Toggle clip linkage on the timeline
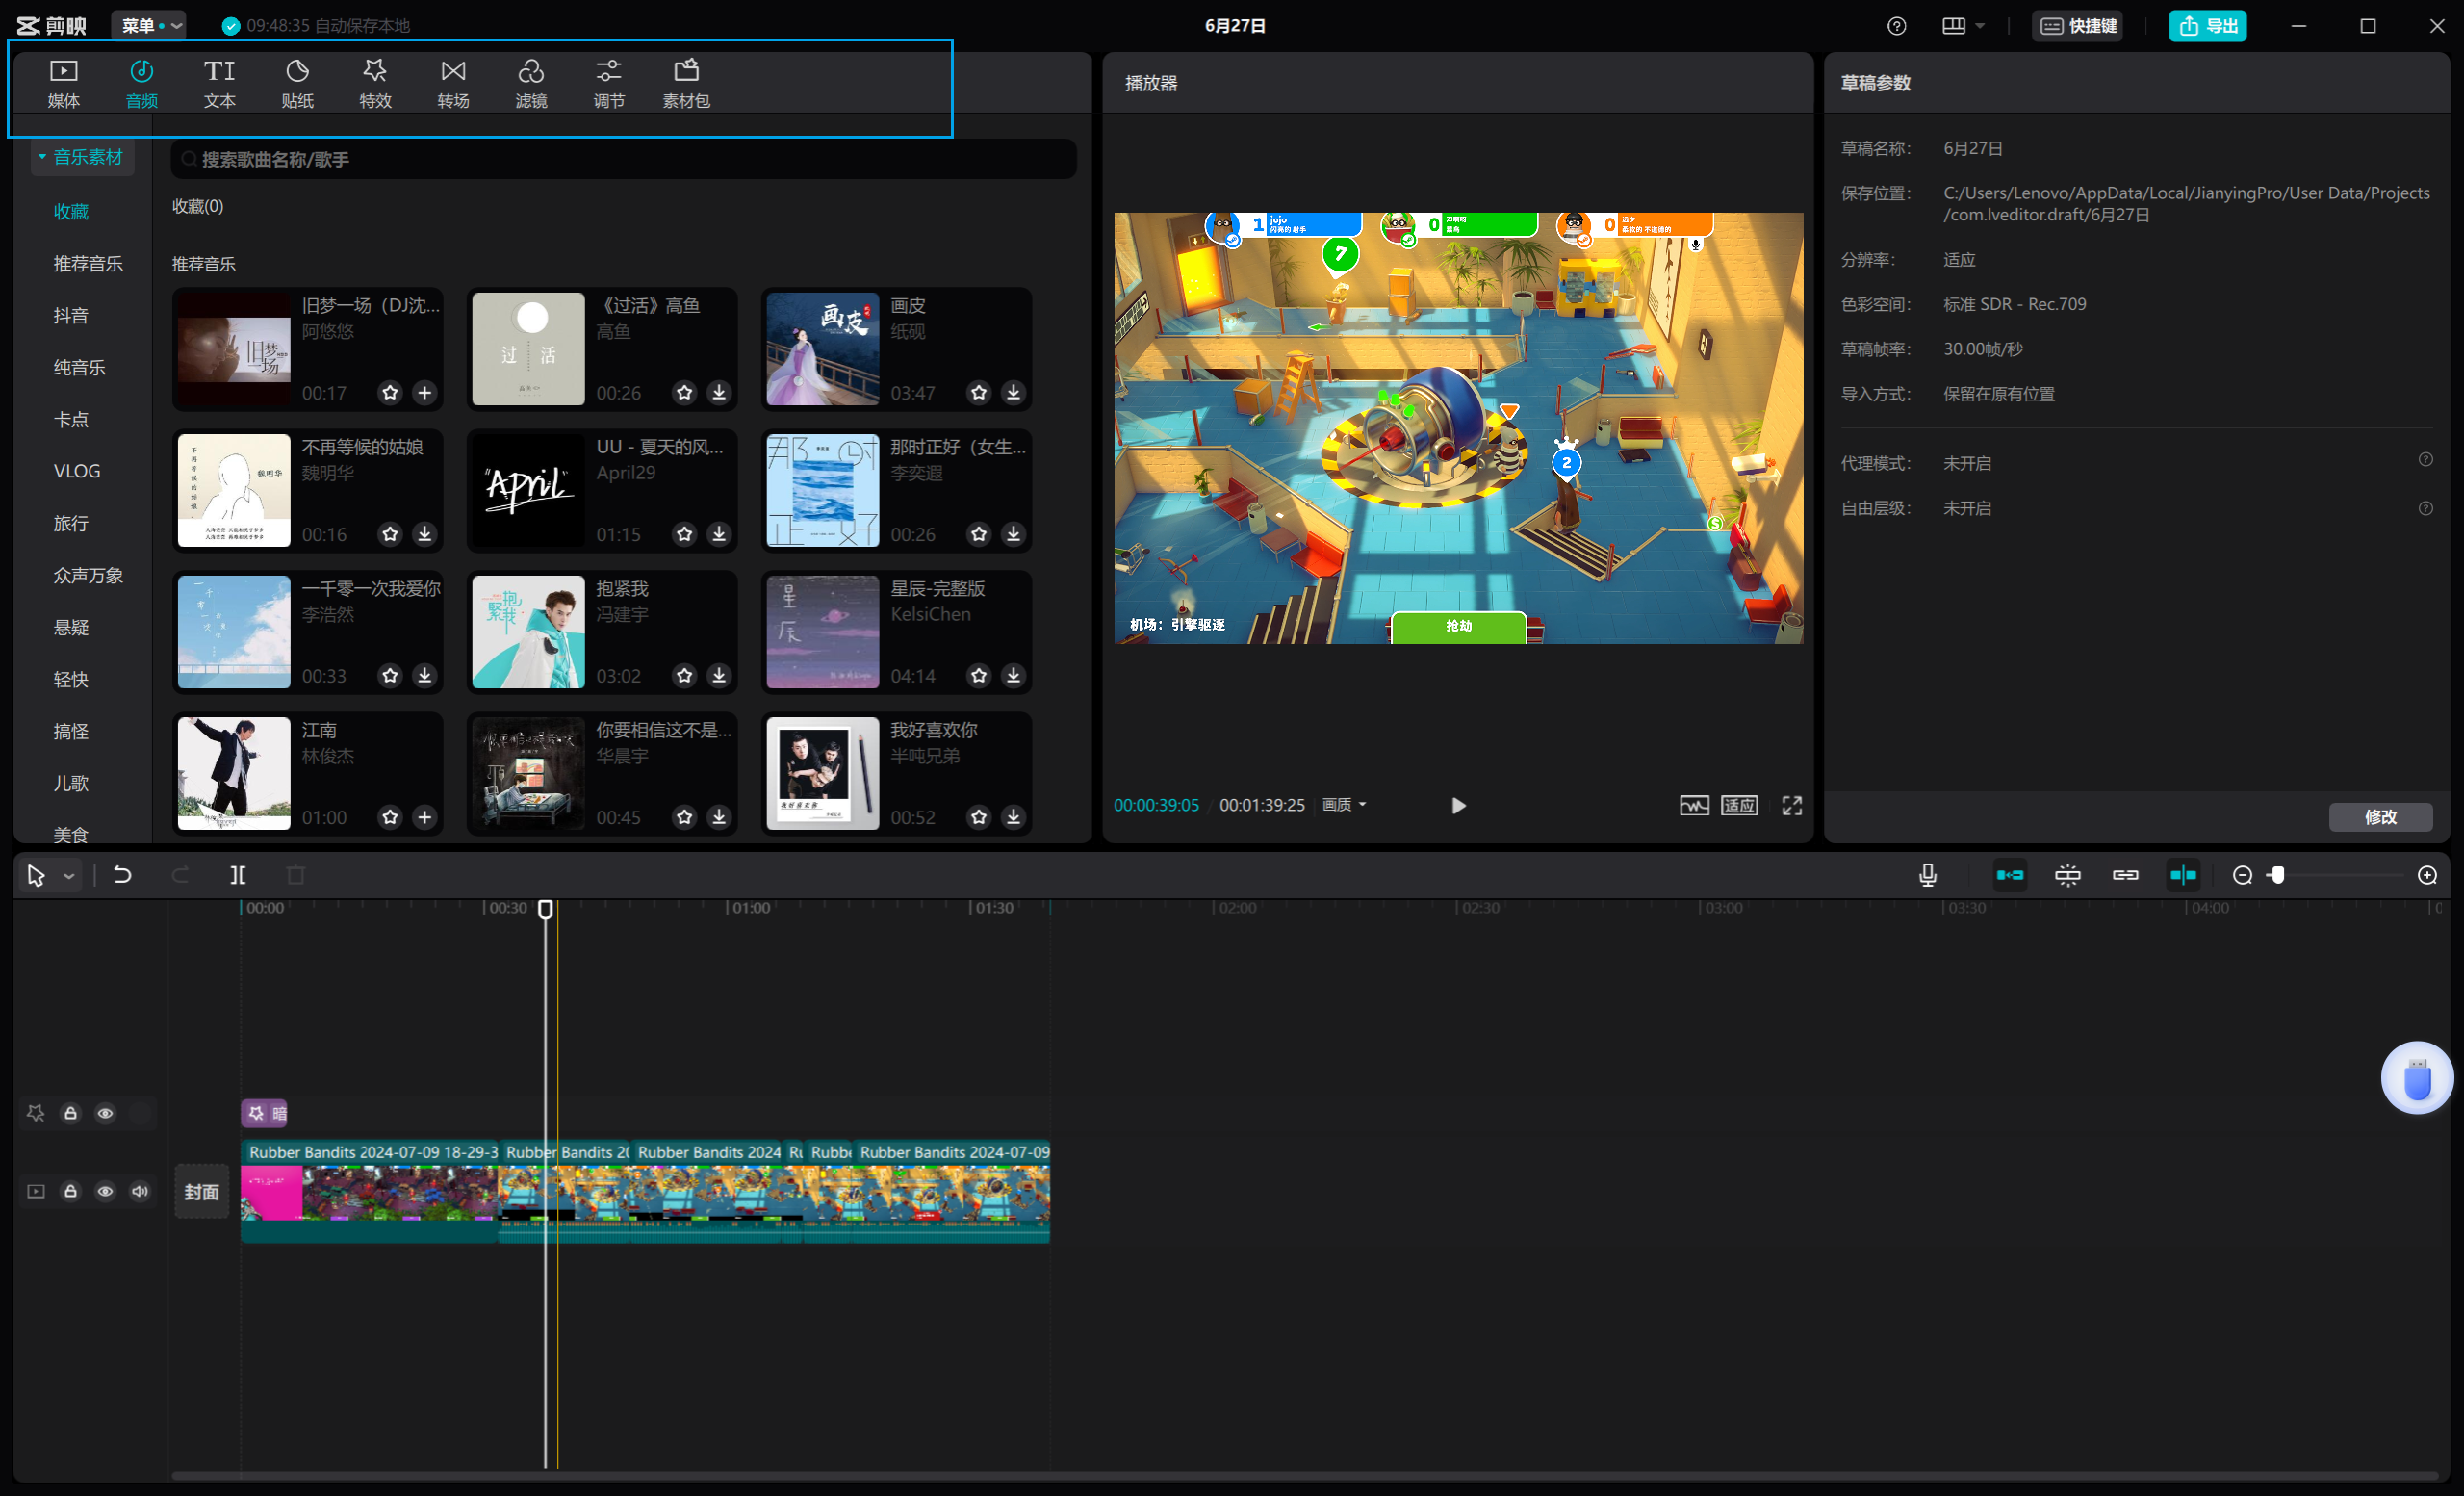The height and width of the screenshot is (1496, 2464). pos(2125,875)
